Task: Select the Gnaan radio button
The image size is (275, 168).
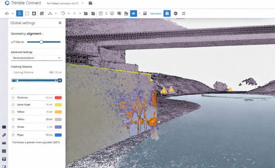Action: (x=13, y=127)
